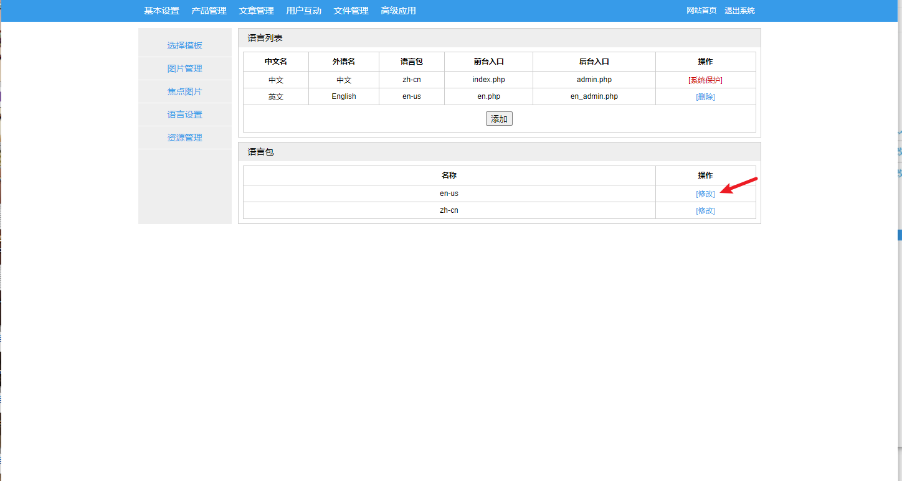
Task: Click [系统保护] in the 中文 row
Action: click(705, 80)
